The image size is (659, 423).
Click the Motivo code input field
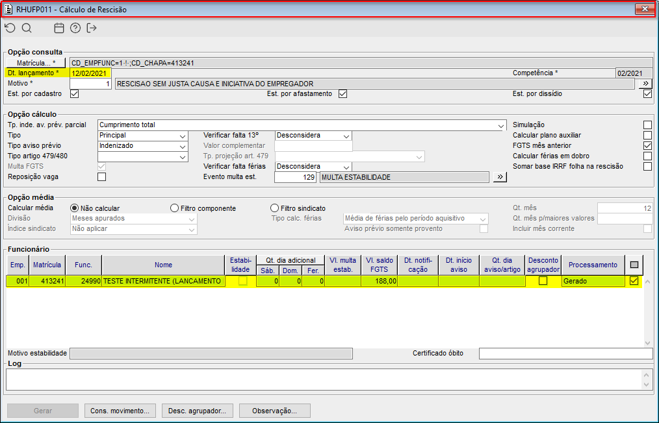(90, 84)
